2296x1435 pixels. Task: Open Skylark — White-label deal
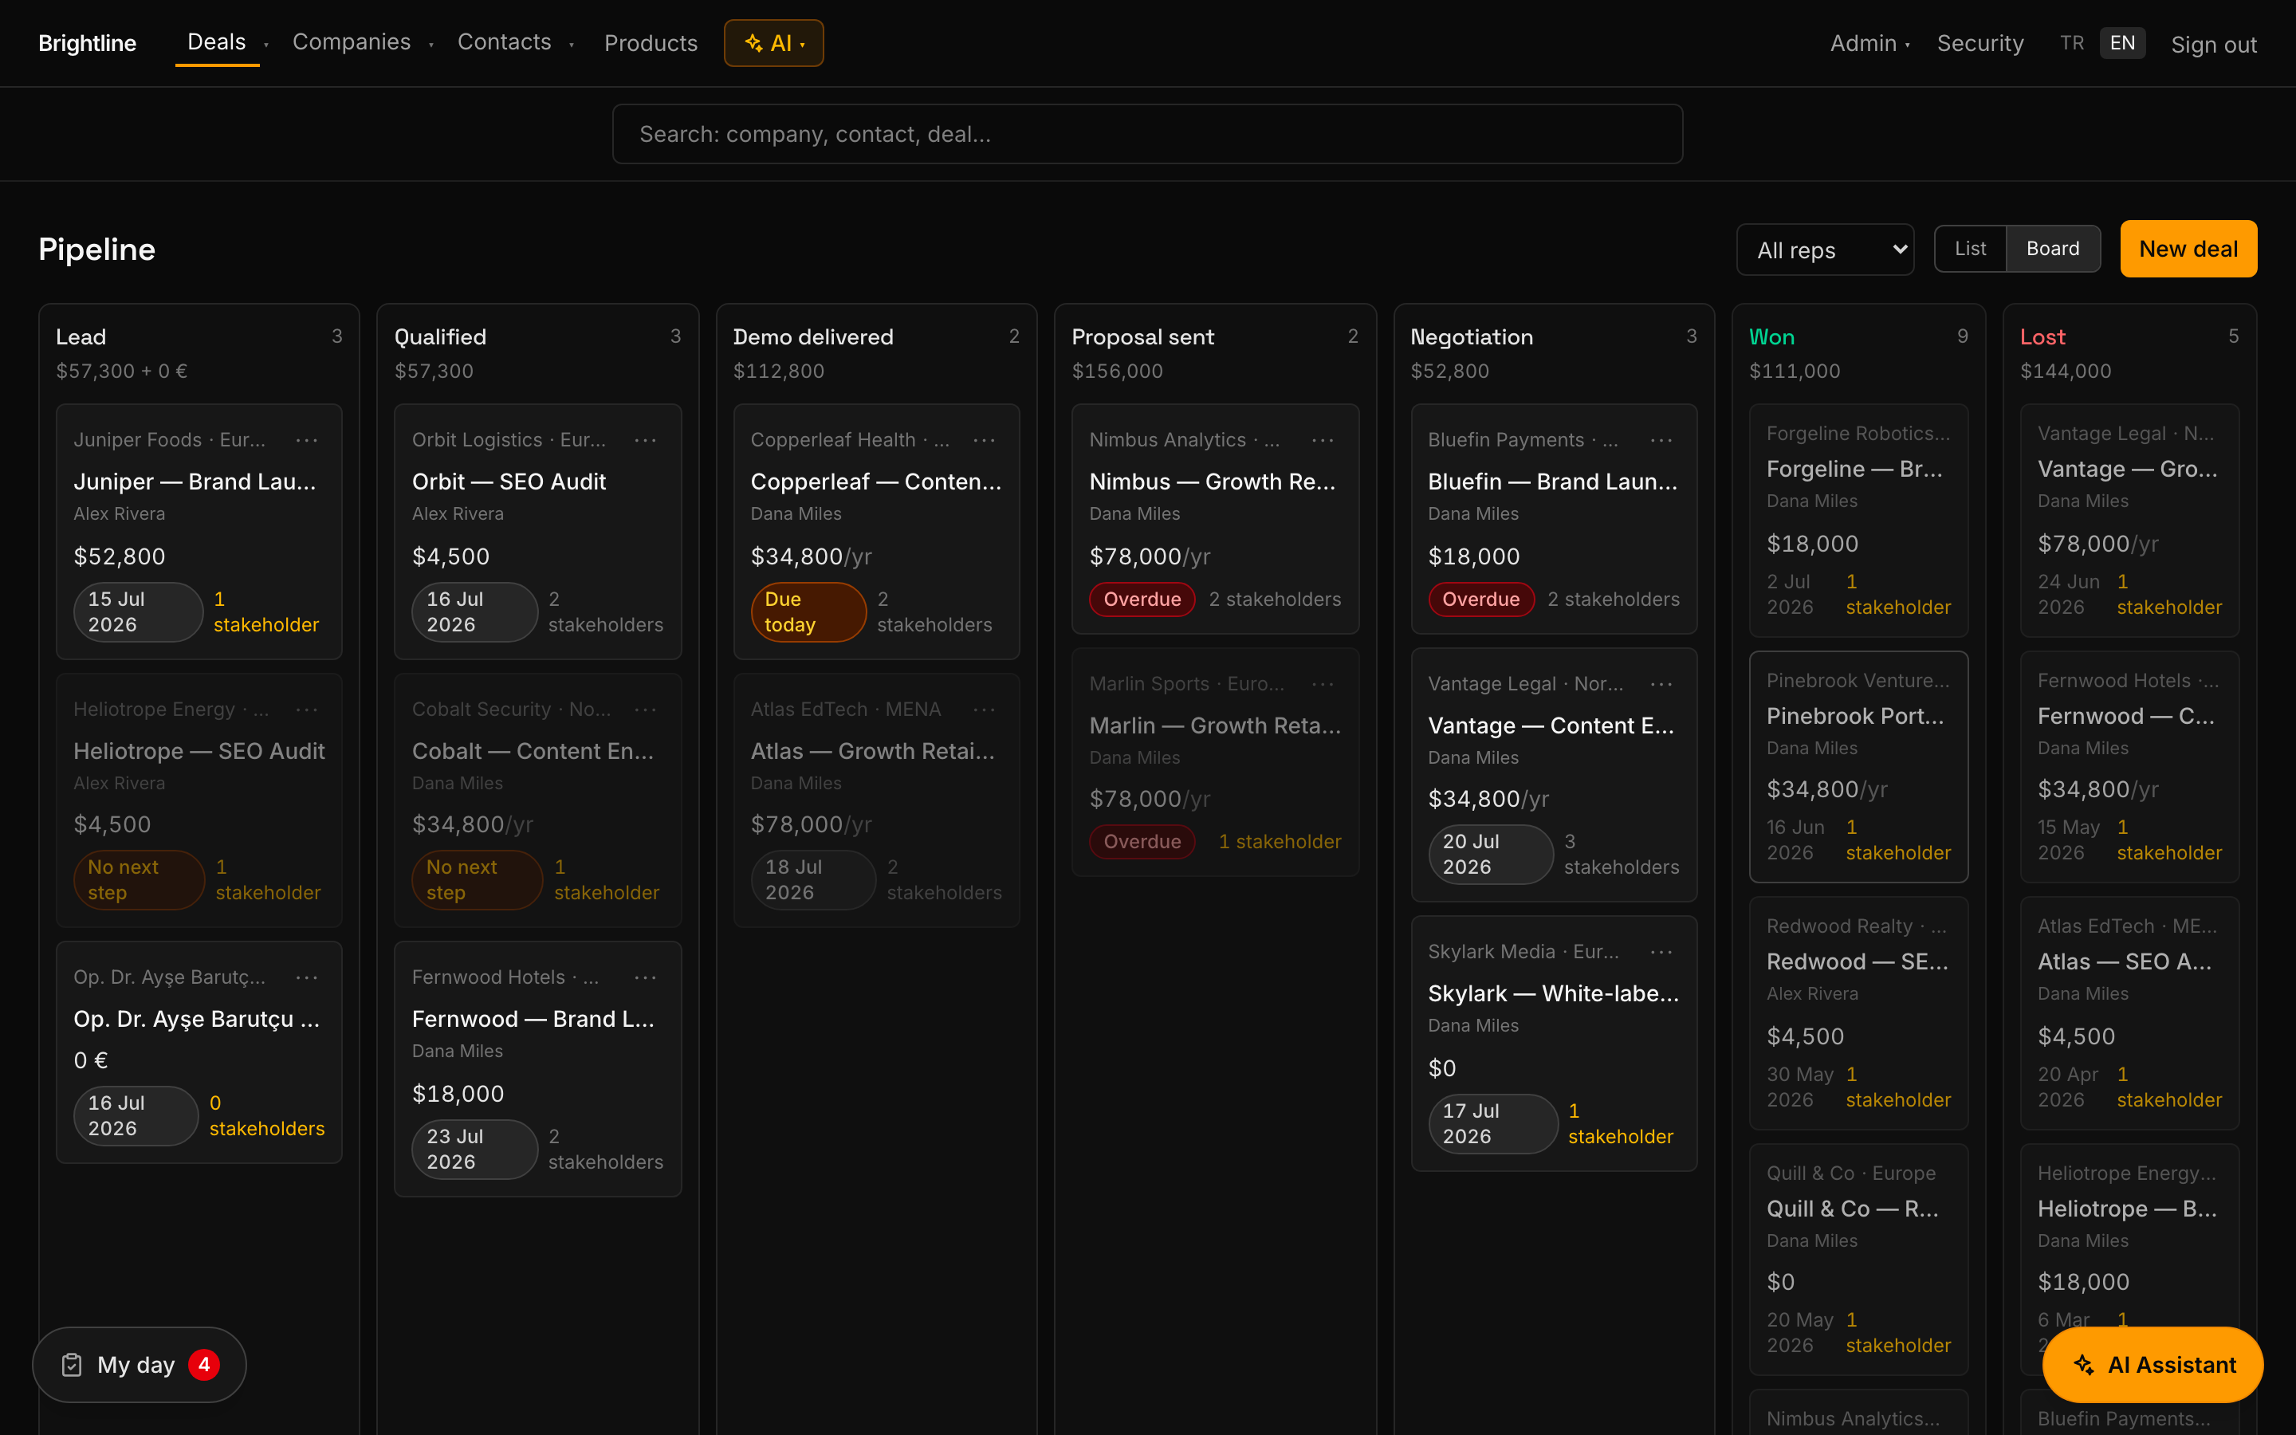1554,993
